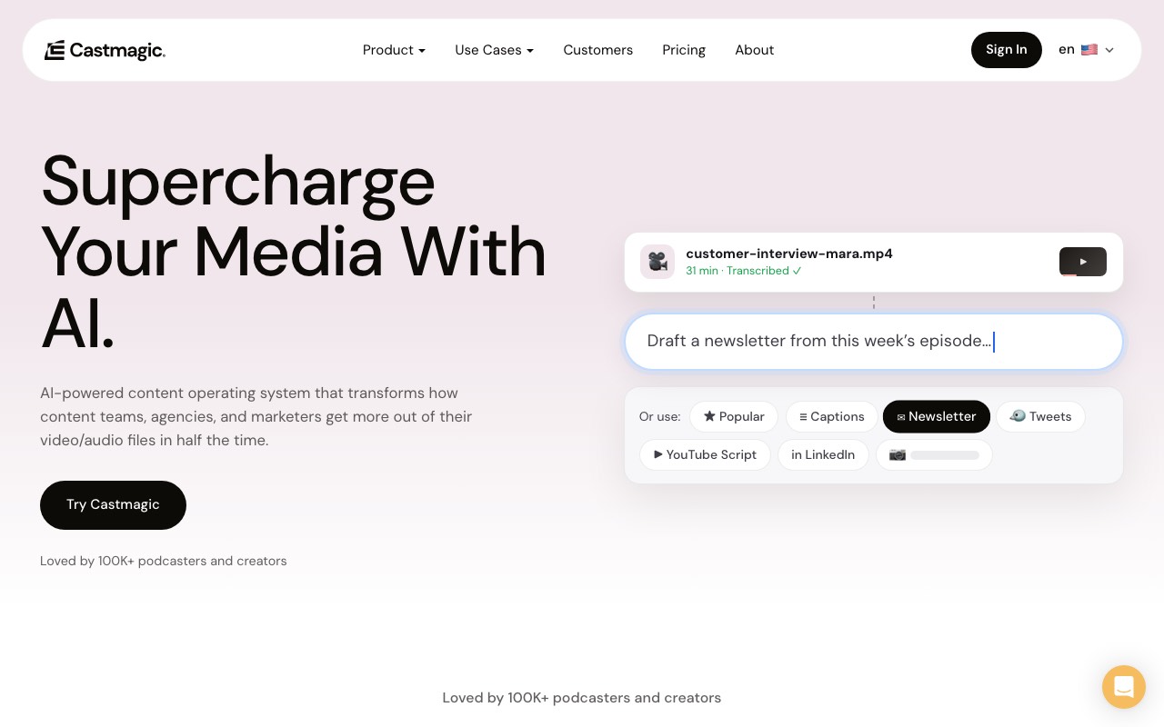Click the "31 min · Transcribed" status text

(x=744, y=271)
